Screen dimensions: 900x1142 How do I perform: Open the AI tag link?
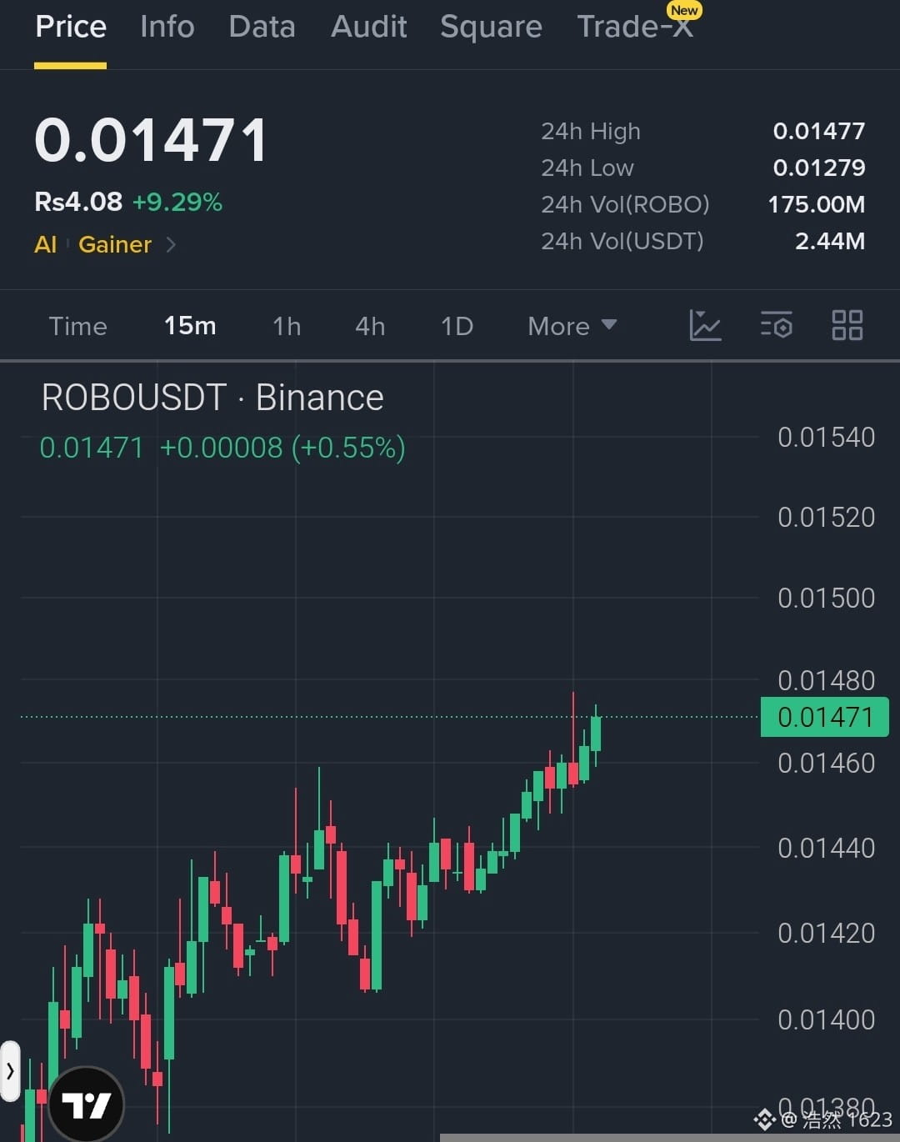tap(46, 245)
